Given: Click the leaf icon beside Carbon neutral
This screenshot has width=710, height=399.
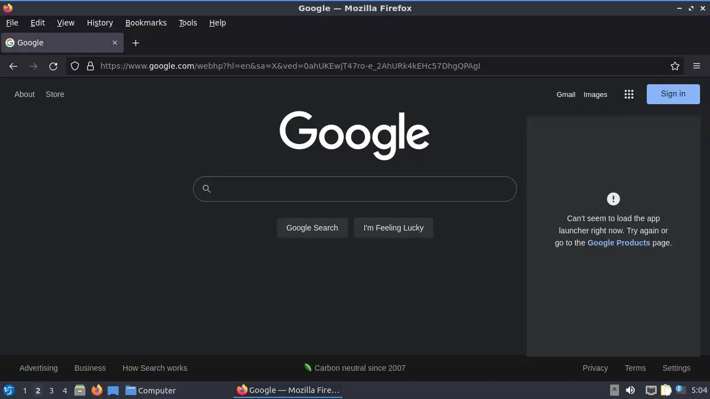Looking at the screenshot, I should tap(308, 367).
